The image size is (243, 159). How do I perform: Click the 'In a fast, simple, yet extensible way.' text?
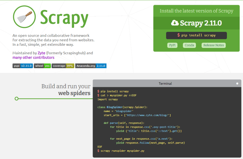[x=43, y=45]
